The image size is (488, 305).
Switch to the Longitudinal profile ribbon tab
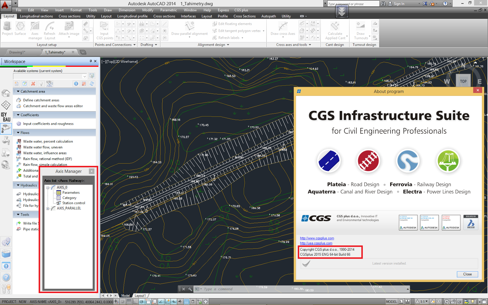coord(132,16)
